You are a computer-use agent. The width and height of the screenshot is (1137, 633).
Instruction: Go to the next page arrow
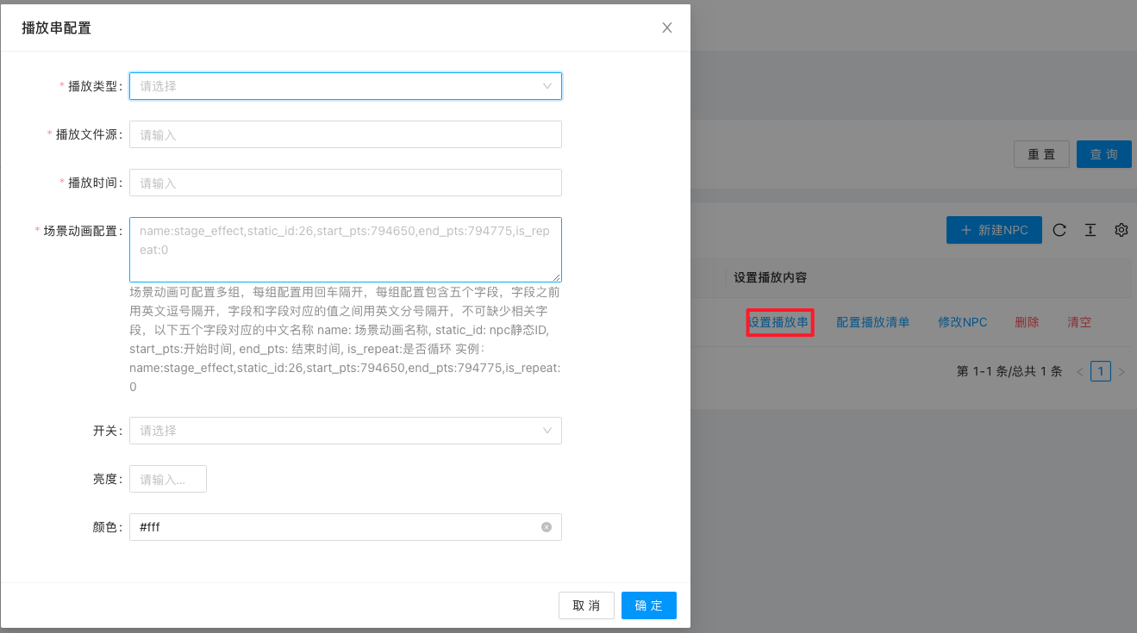(1121, 372)
